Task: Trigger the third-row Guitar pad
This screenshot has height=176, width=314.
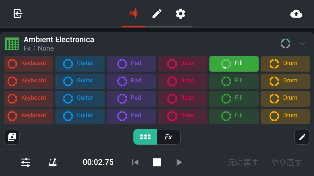Action: [80, 99]
